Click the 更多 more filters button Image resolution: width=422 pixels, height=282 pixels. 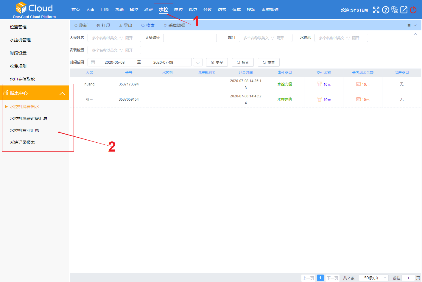217,62
